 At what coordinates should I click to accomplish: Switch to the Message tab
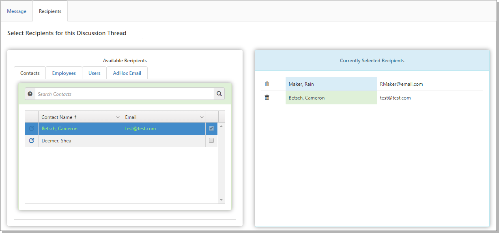coord(17,11)
